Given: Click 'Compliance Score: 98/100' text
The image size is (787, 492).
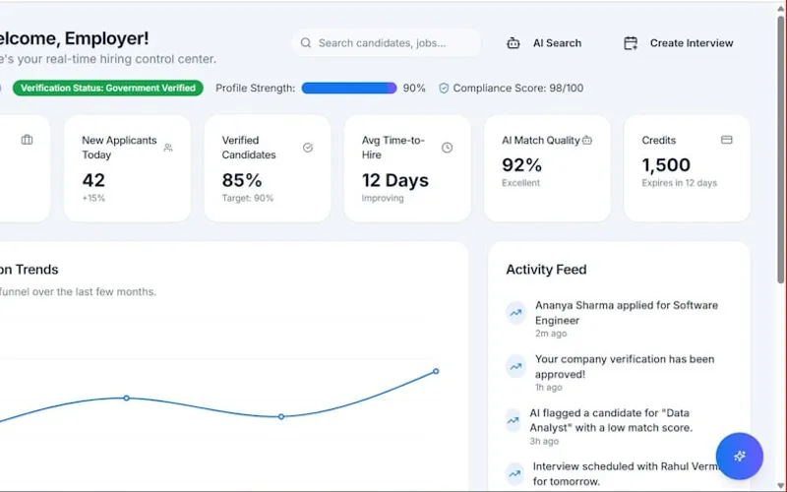Looking at the screenshot, I should pyautogui.click(x=518, y=89).
